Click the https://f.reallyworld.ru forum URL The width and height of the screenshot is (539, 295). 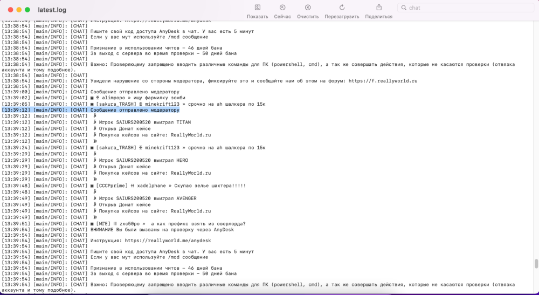tap(383, 81)
